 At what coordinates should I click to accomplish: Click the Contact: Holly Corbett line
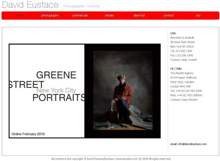pyautogui.click(x=184, y=60)
